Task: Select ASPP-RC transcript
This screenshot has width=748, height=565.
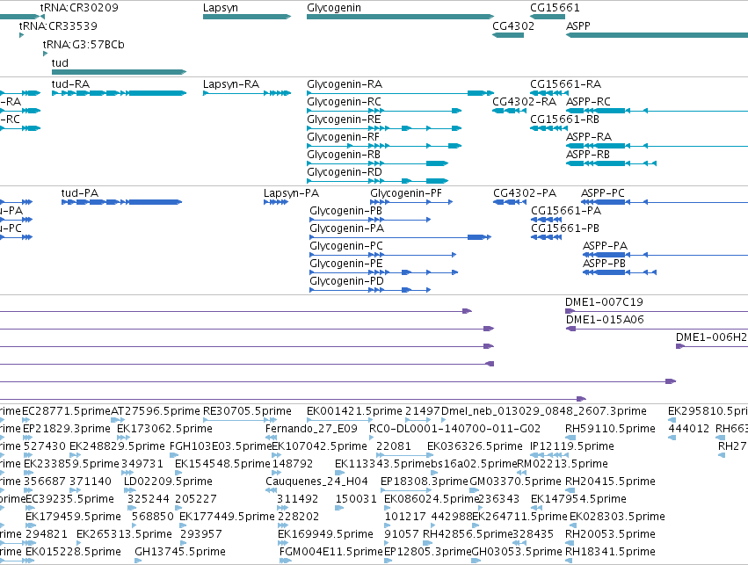Action: tap(657, 111)
